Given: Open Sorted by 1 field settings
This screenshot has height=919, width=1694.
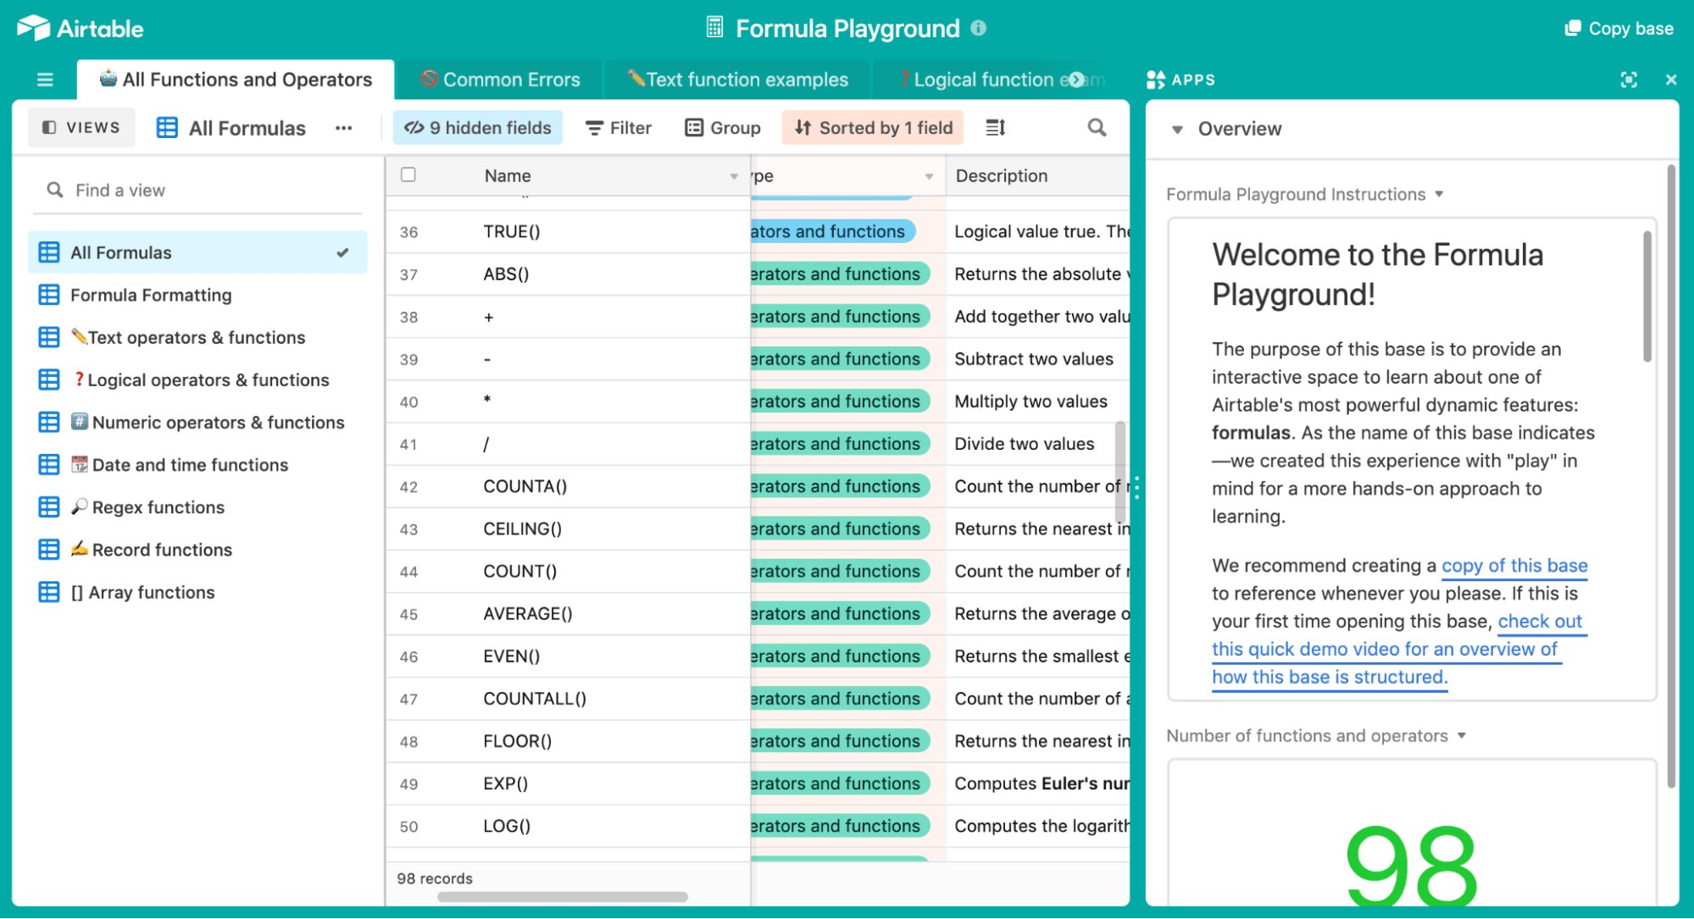Looking at the screenshot, I should coord(873,128).
